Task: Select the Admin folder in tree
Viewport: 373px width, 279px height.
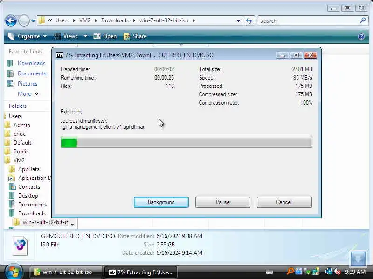Action: coord(21,125)
